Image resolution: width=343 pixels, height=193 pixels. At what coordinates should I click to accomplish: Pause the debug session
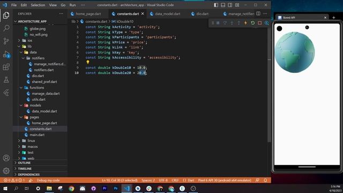click(x=218, y=23)
